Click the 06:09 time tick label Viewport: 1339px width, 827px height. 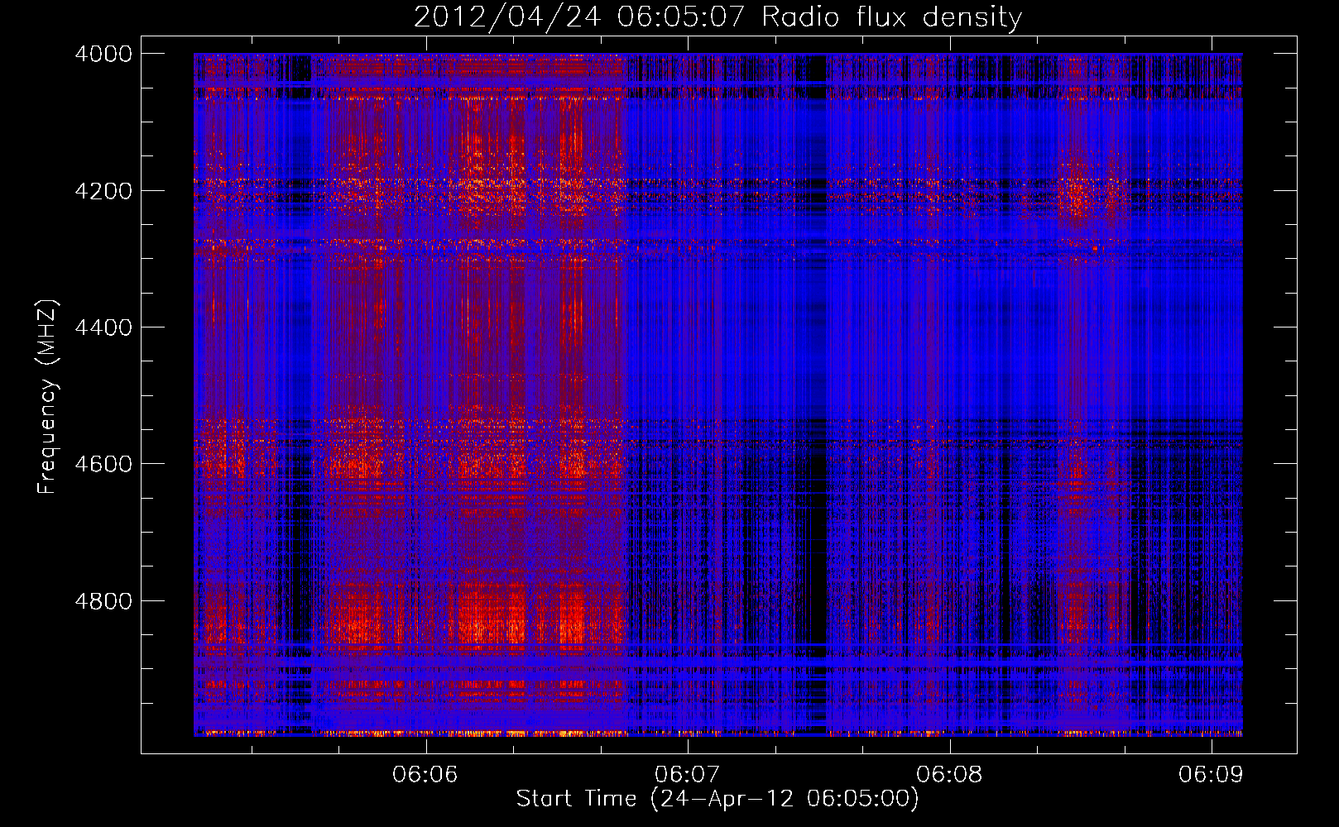(1212, 774)
